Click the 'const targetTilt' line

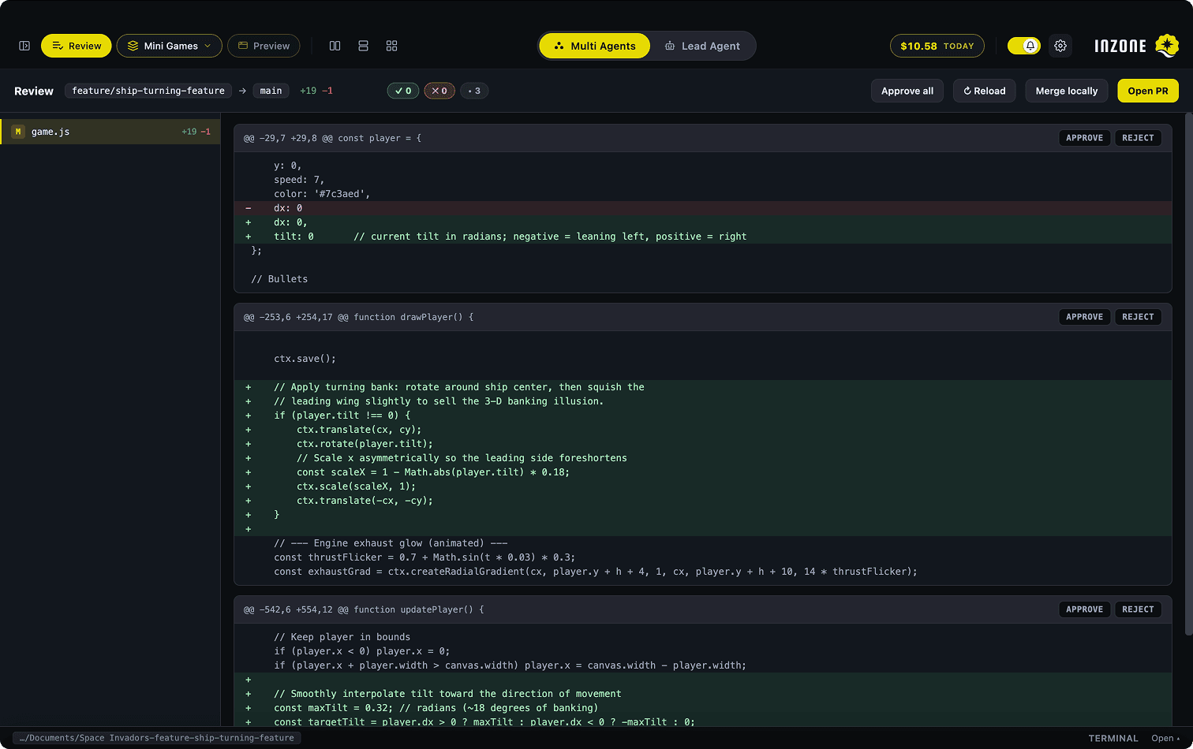702,721
